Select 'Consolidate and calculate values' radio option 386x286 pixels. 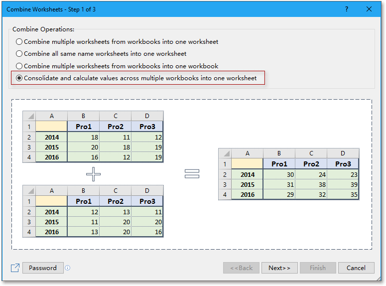19,78
